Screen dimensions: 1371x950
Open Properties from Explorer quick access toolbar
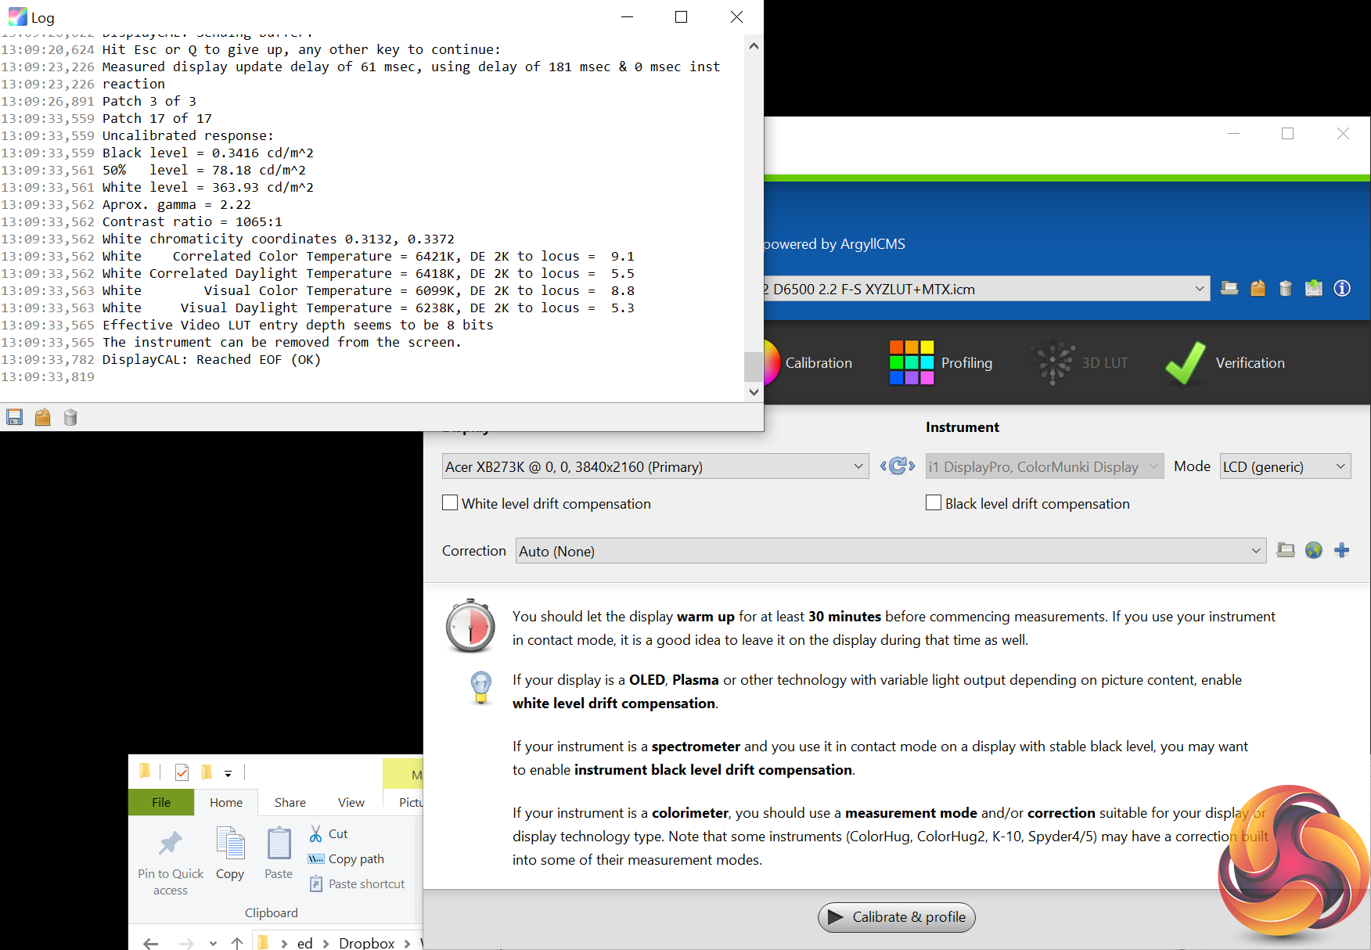182,772
